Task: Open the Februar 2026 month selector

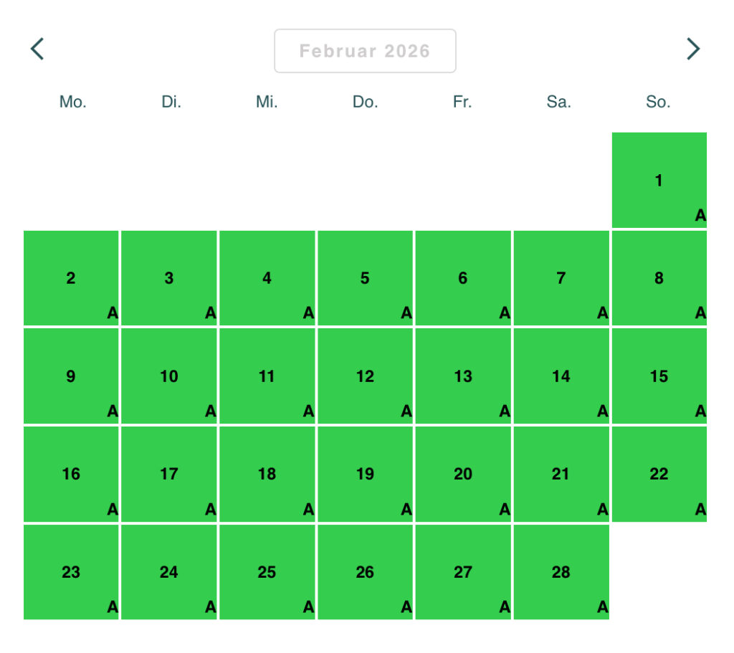Action: (365, 51)
